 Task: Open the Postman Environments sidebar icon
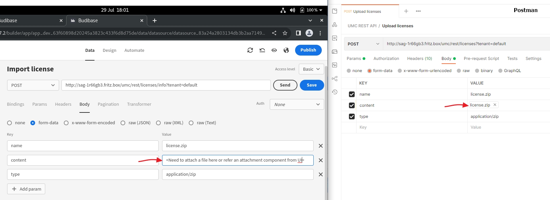coord(335,38)
